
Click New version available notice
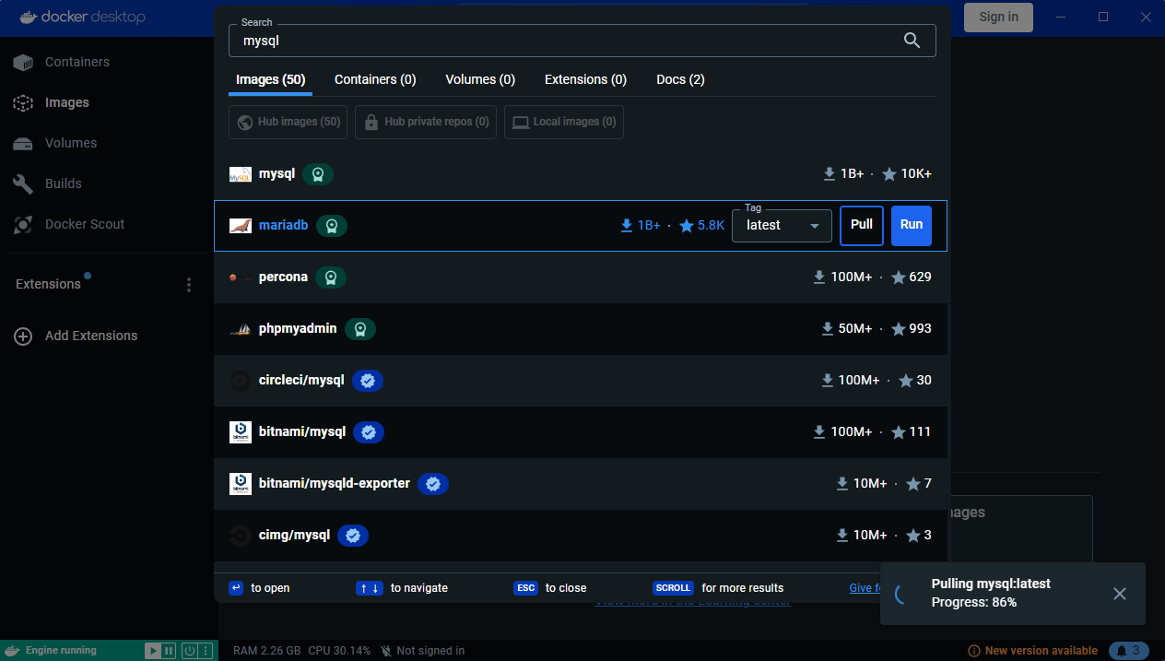[x=1032, y=651]
